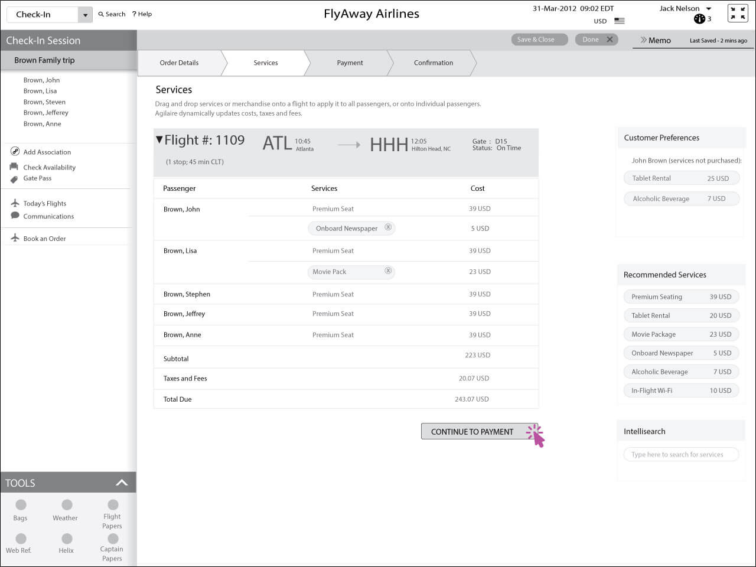The width and height of the screenshot is (756, 567).
Task: Open the Check-In mode dropdown
Action: tap(86, 13)
